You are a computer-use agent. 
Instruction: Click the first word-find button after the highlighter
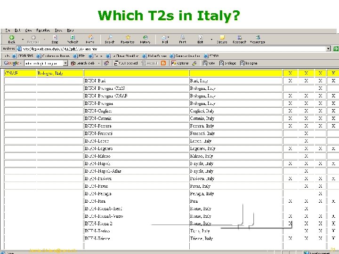(x=209, y=63)
